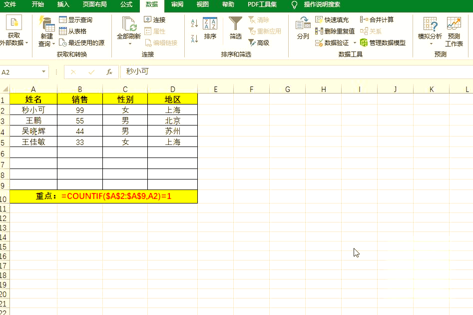Select column D header
Screen dimensions: 473x315
pyautogui.click(x=172, y=89)
